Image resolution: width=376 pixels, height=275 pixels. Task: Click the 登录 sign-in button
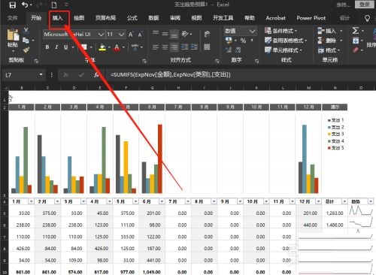click(365, 5)
